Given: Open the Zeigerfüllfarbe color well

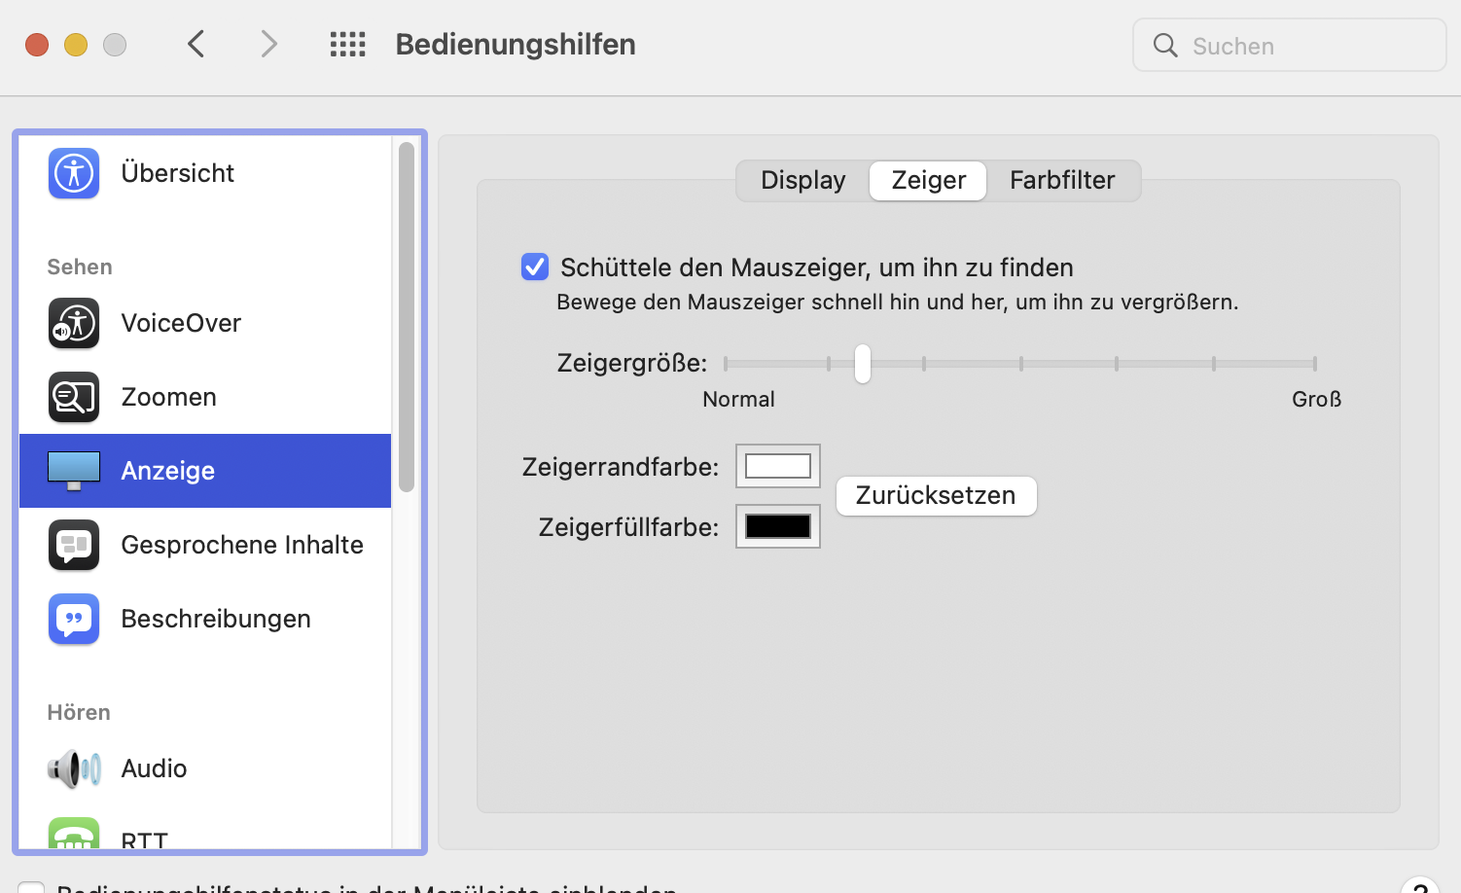Looking at the screenshot, I should (x=777, y=526).
